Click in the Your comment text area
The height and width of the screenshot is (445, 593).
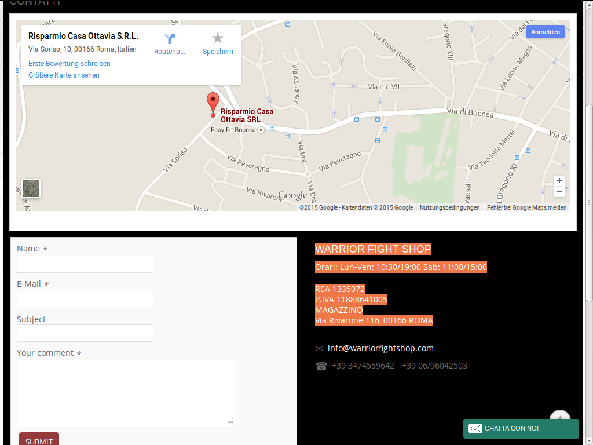[x=126, y=393]
